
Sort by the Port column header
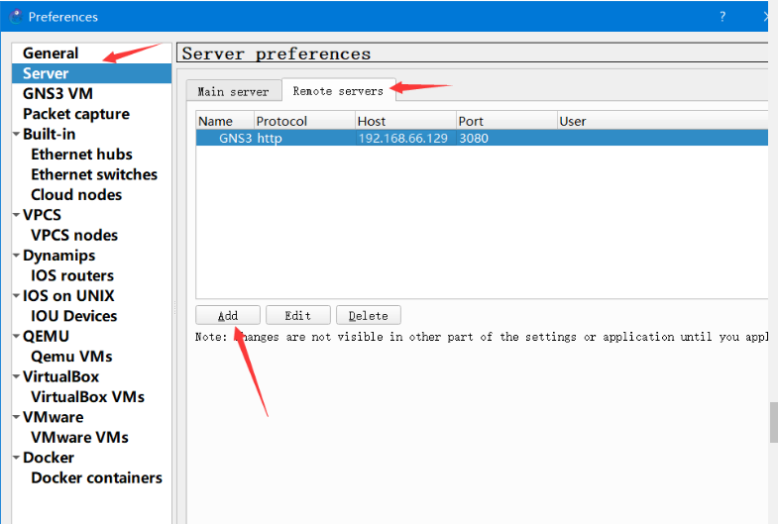[x=506, y=121]
